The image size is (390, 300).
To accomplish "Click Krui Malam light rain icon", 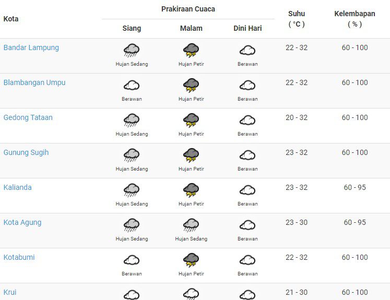I will (x=191, y=294).
